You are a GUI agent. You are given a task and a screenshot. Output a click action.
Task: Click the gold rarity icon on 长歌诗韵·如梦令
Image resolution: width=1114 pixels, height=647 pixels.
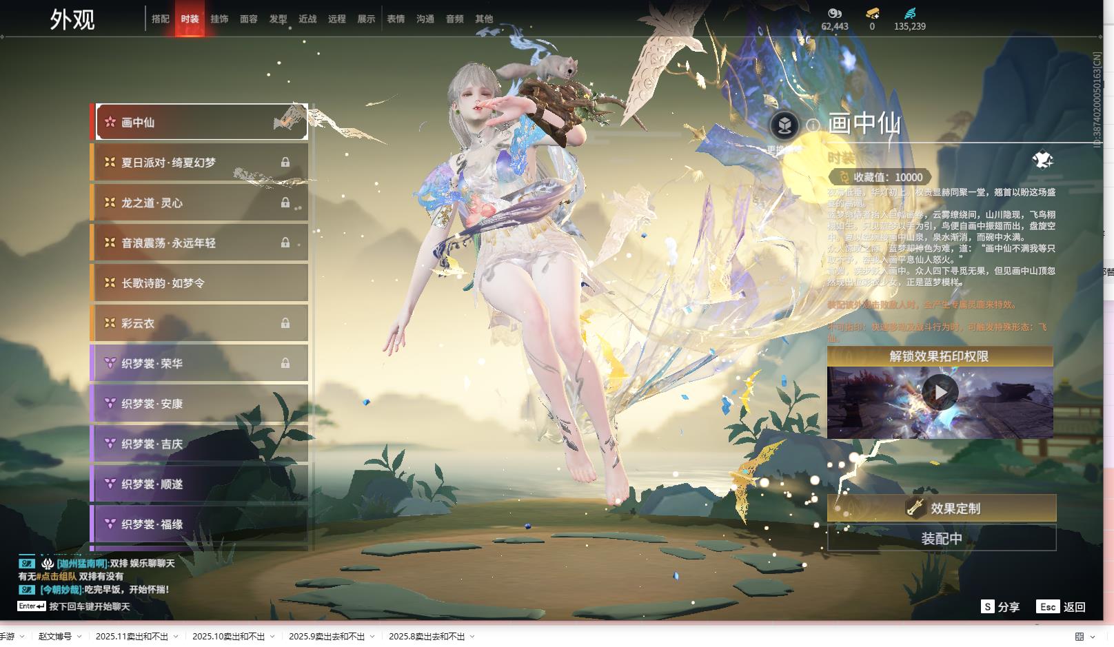coord(110,283)
